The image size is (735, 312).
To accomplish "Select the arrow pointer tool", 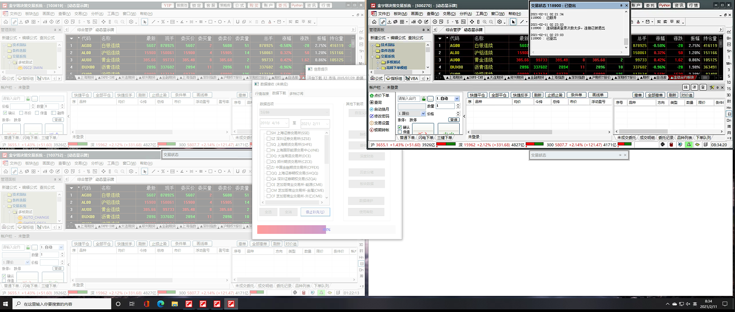I will [x=513, y=22].
